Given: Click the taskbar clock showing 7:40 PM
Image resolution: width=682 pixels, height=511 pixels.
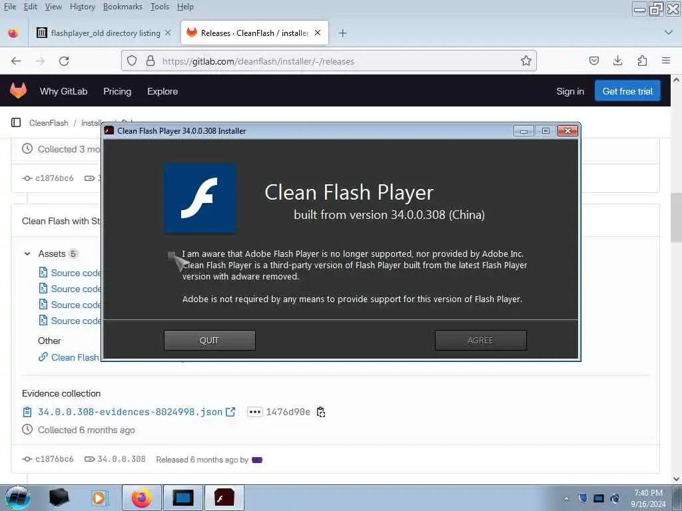Looking at the screenshot, I should tap(648, 498).
